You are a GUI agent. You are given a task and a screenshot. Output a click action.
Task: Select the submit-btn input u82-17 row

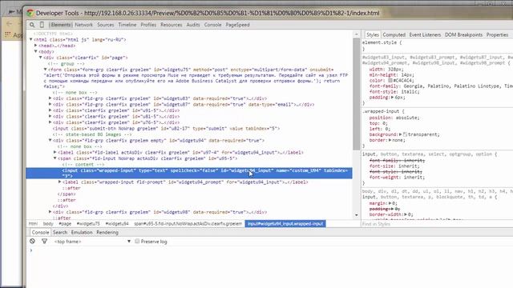tap(166, 128)
